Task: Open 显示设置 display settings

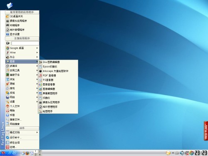Action: pyautogui.click(x=22, y=34)
